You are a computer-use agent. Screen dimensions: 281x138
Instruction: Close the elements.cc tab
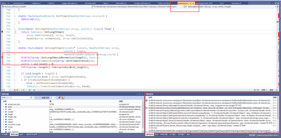pyautogui.click(x=193, y=3)
